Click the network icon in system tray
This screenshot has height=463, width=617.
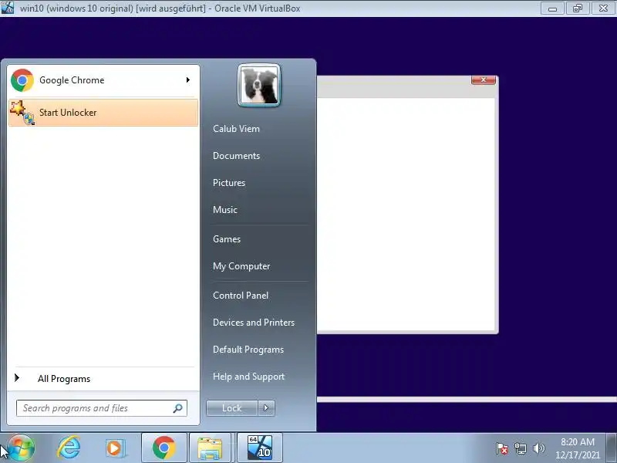(520, 448)
